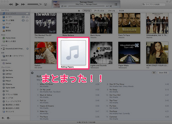Expand the EisukeSUZUKI iPad device triangle
This screenshot has height=124, width=172.
click(1, 48)
